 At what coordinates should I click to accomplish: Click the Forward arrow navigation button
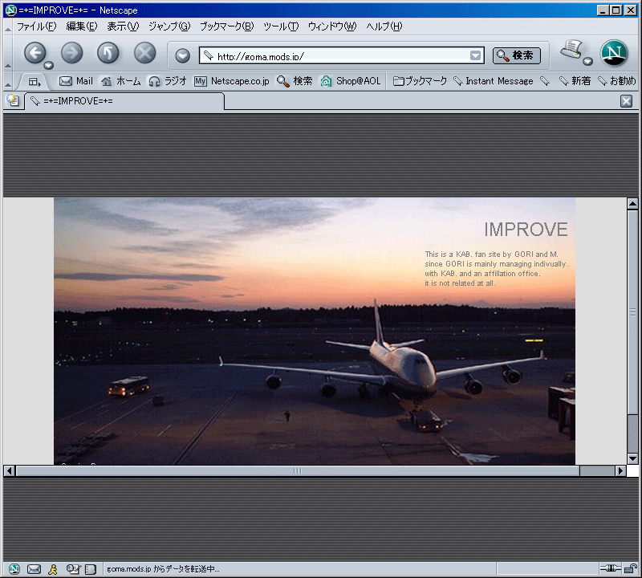tap(71, 53)
